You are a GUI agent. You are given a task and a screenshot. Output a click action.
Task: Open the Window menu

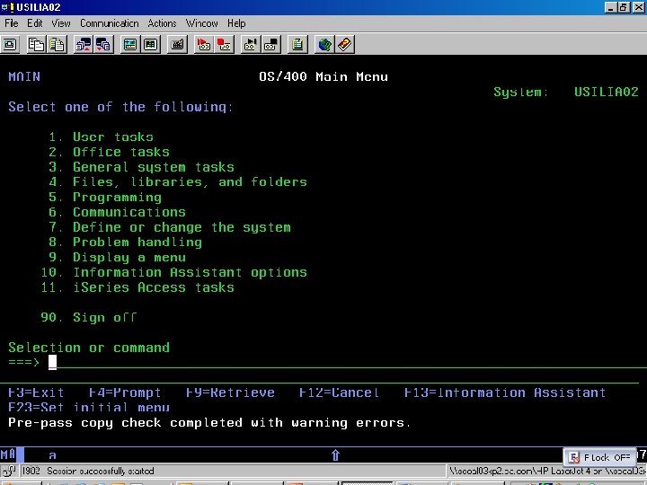click(x=202, y=23)
